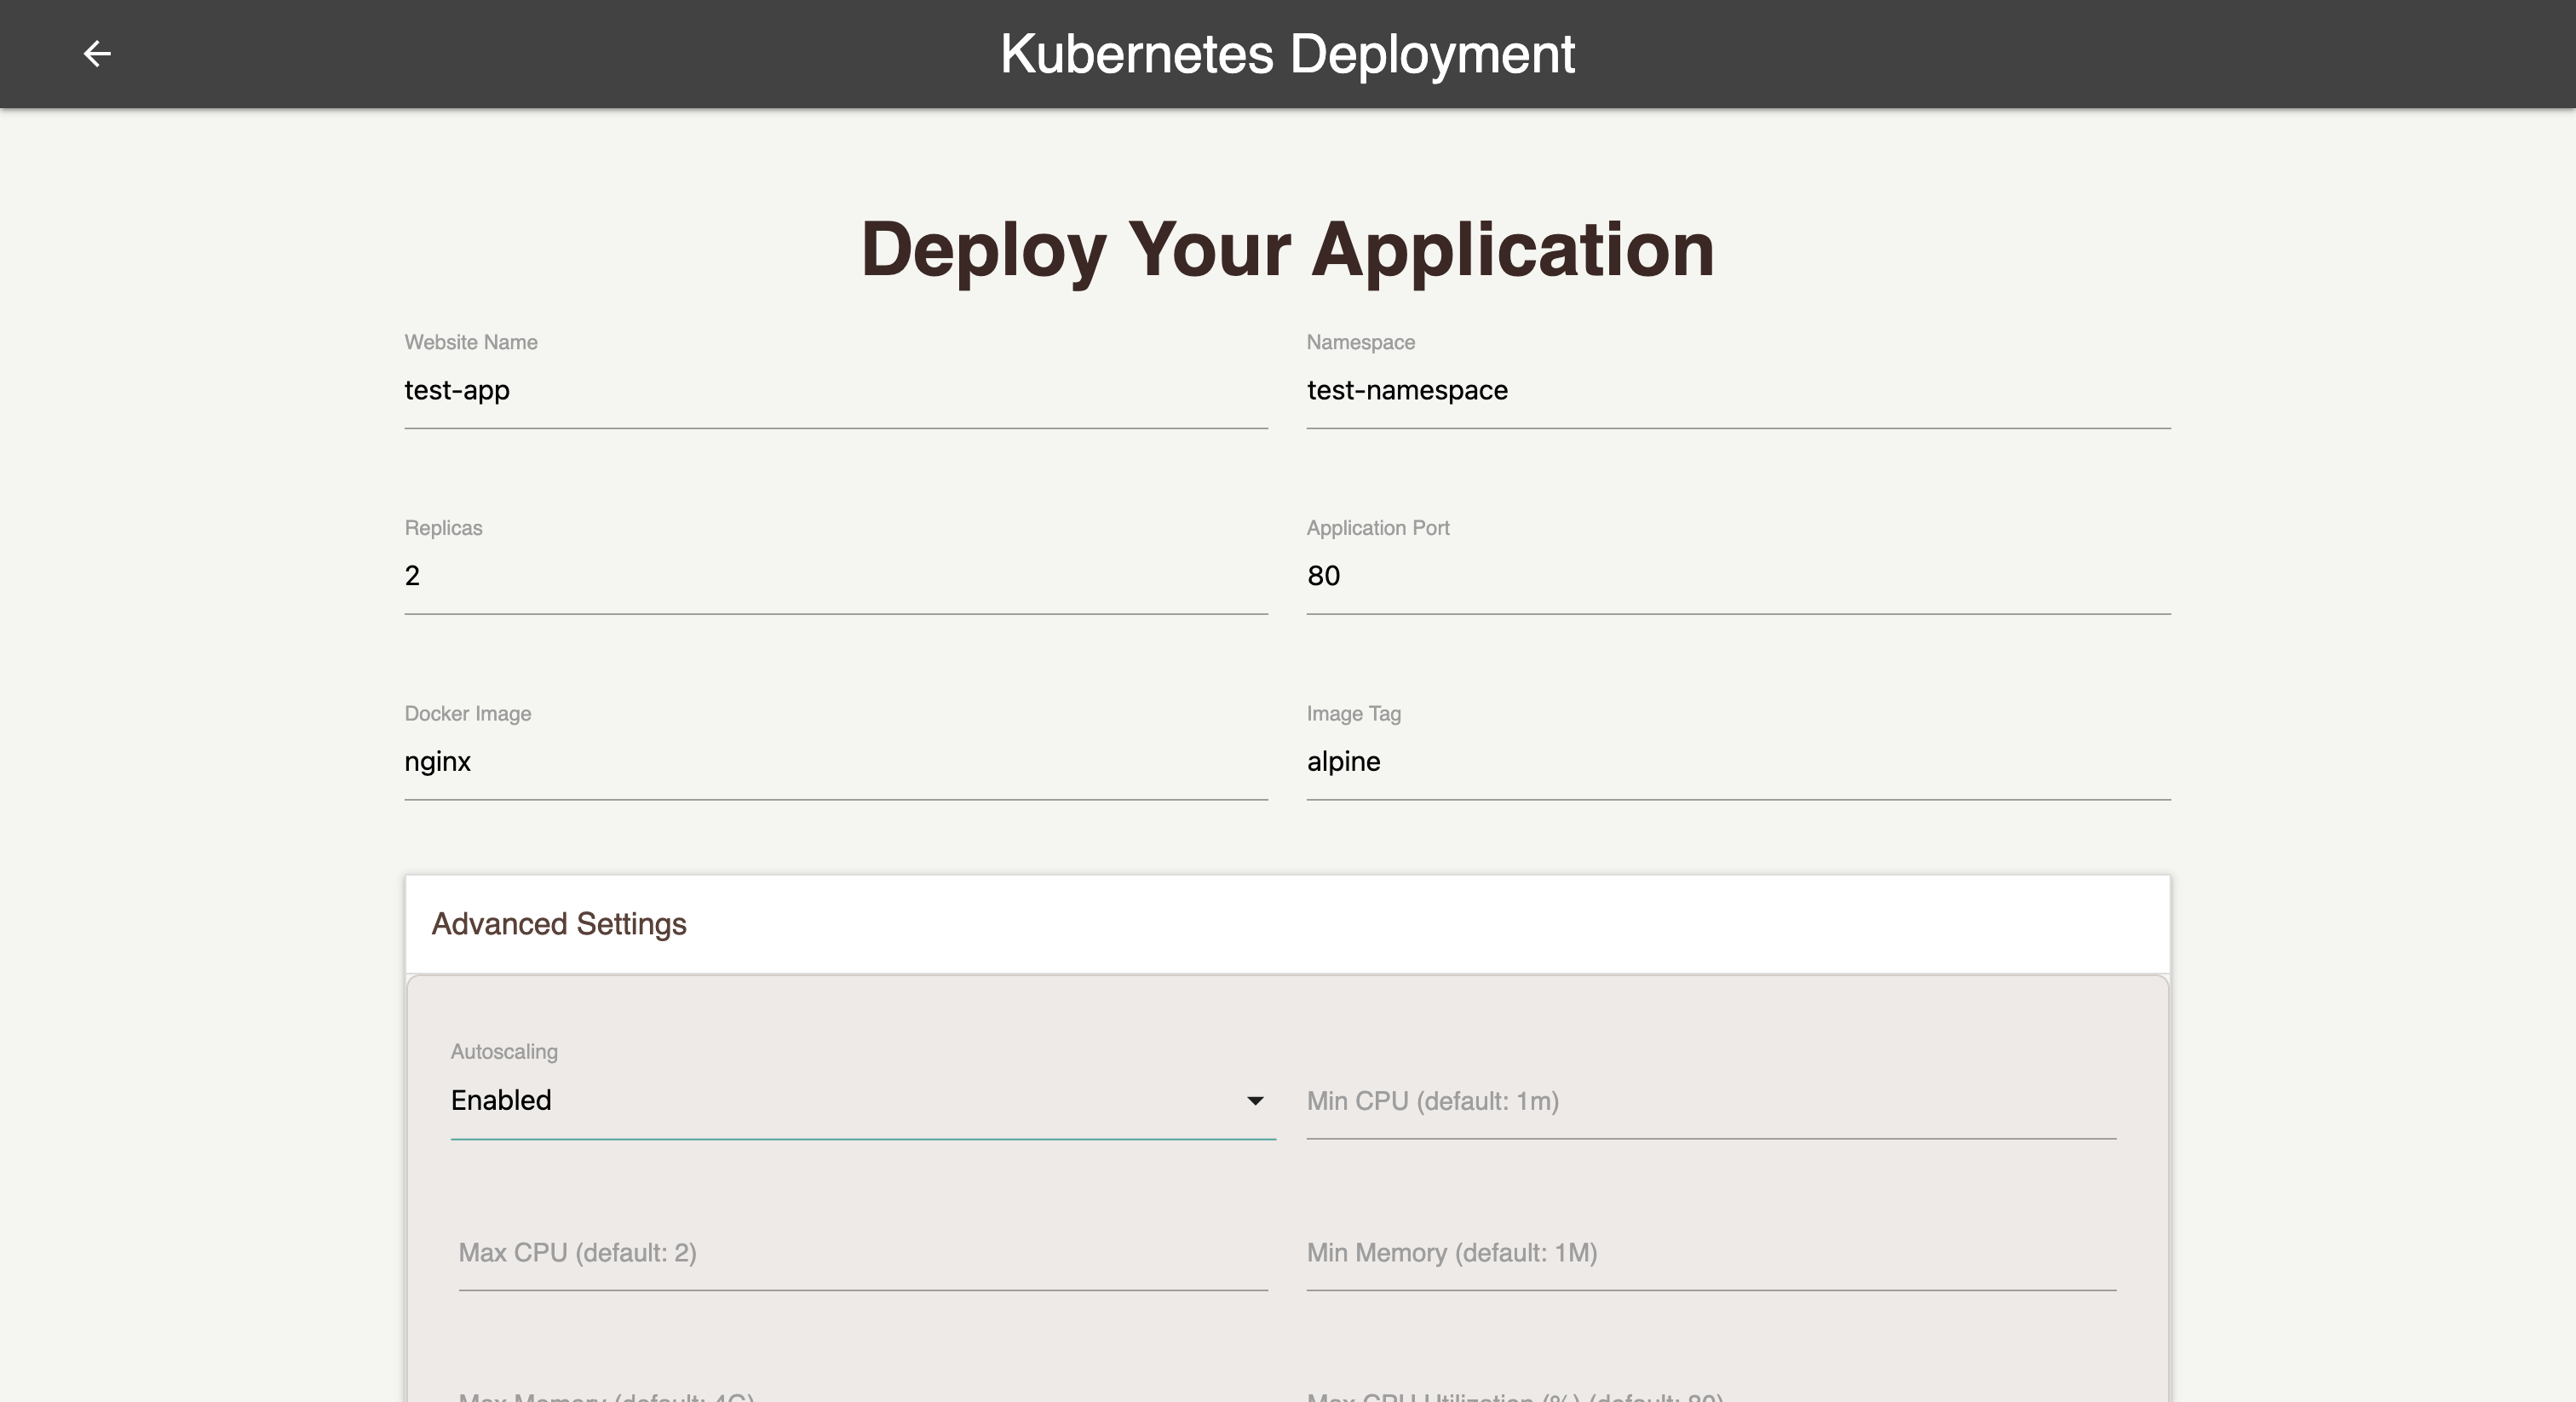Click the Kubernetes Deployment header title

(x=1287, y=54)
